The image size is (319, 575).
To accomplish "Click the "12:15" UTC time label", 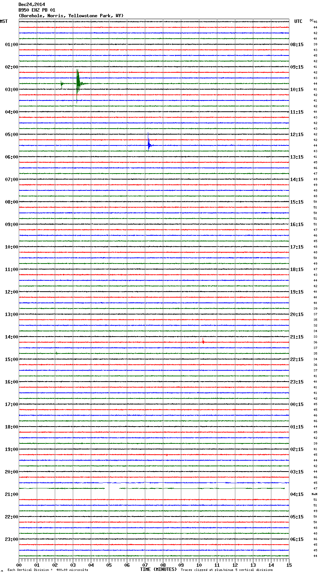I will [x=297, y=135].
